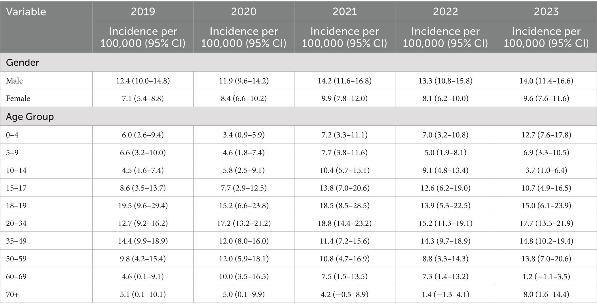Select the Gender section row

pos(298,62)
